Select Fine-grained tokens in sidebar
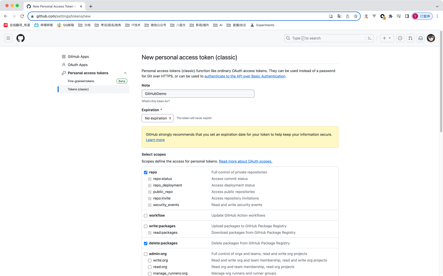Image resolution: width=443 pixels, height=276 pixels. 81,81
